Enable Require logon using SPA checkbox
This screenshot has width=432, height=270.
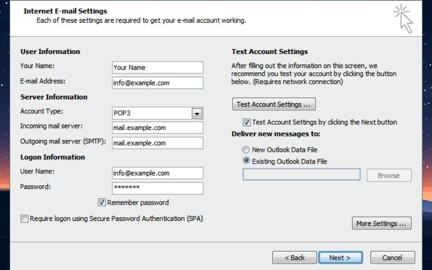click(24, 219)
